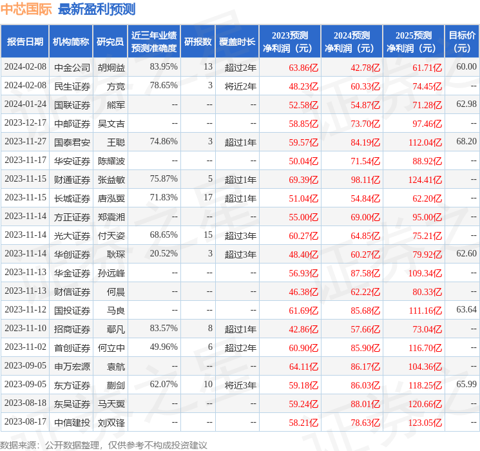This screenshot has width=480, height=451.
Task: Click the 123.05亿 2025 profit forecast
Action: [425, 423]
